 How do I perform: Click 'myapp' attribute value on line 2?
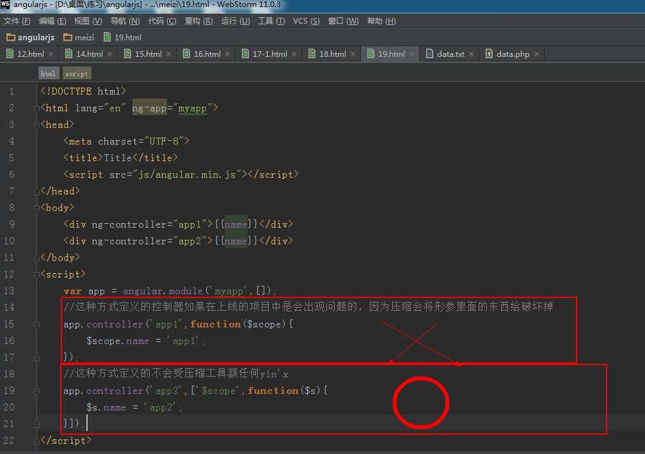(x=192, y=108)
